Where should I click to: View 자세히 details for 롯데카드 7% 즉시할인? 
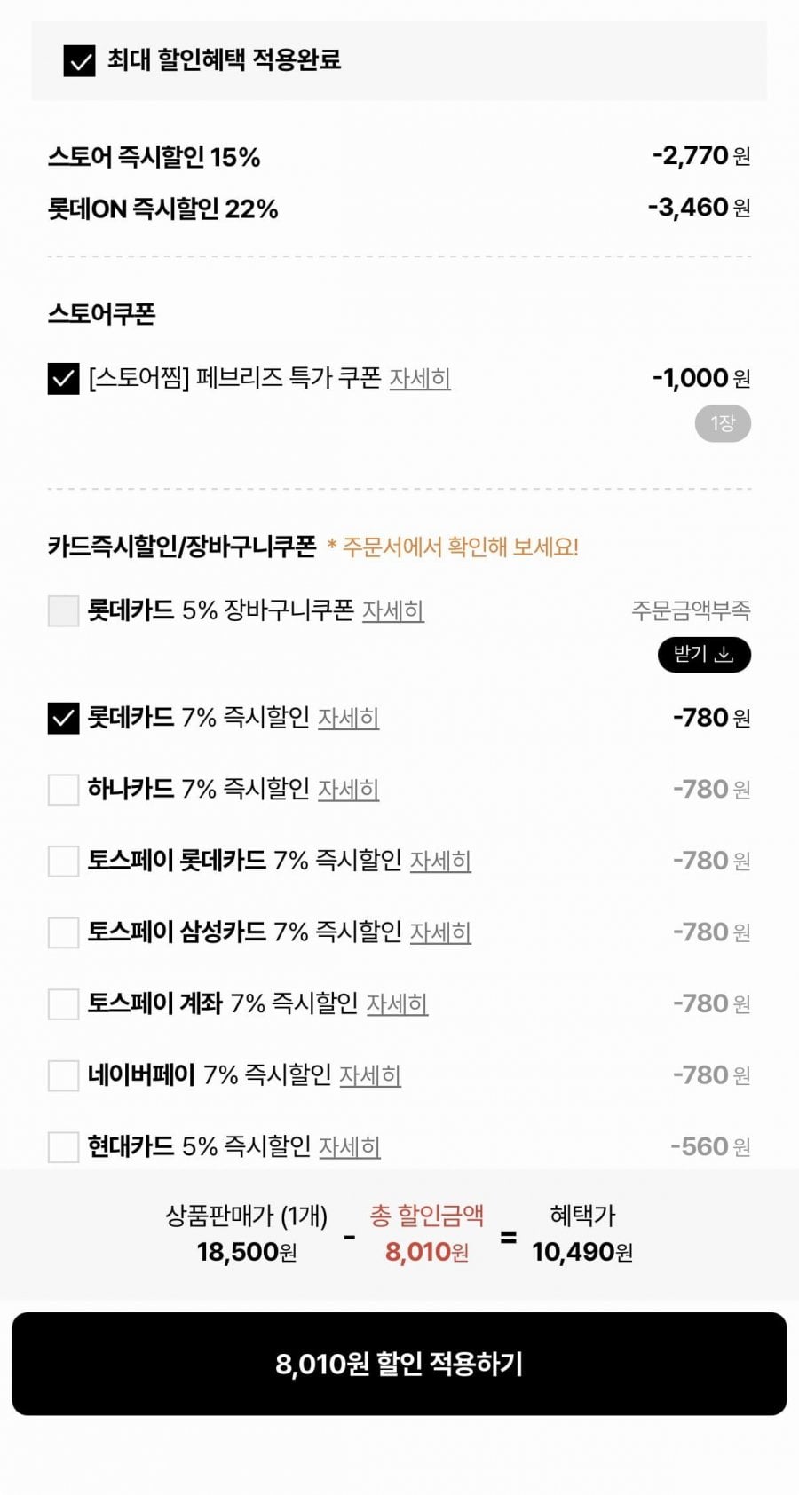click(349, 718)
